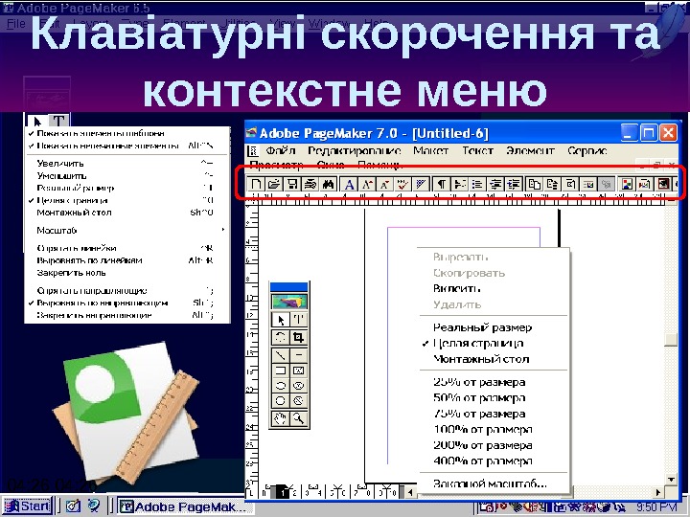Toggle checked Целая страница in left menu
Viewport: 690px width, 517px height.
[x=126, y=200]
